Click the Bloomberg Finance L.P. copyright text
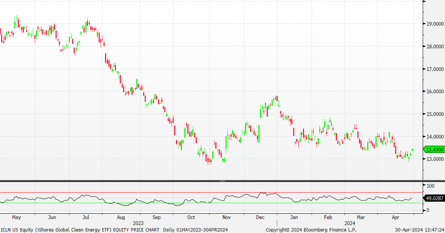 click(x=311, y=230)
